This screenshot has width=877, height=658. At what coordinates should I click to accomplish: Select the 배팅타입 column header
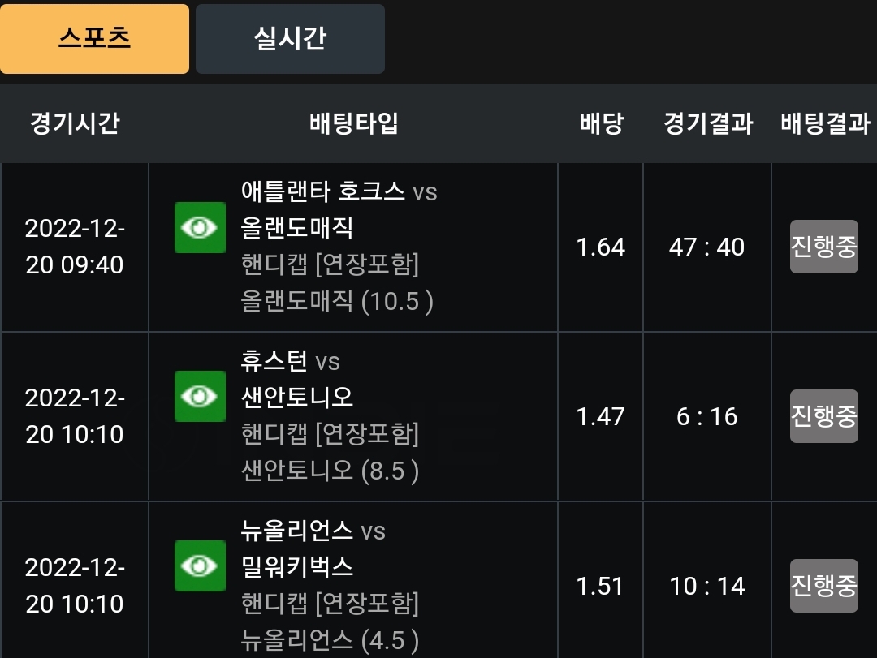353,123
